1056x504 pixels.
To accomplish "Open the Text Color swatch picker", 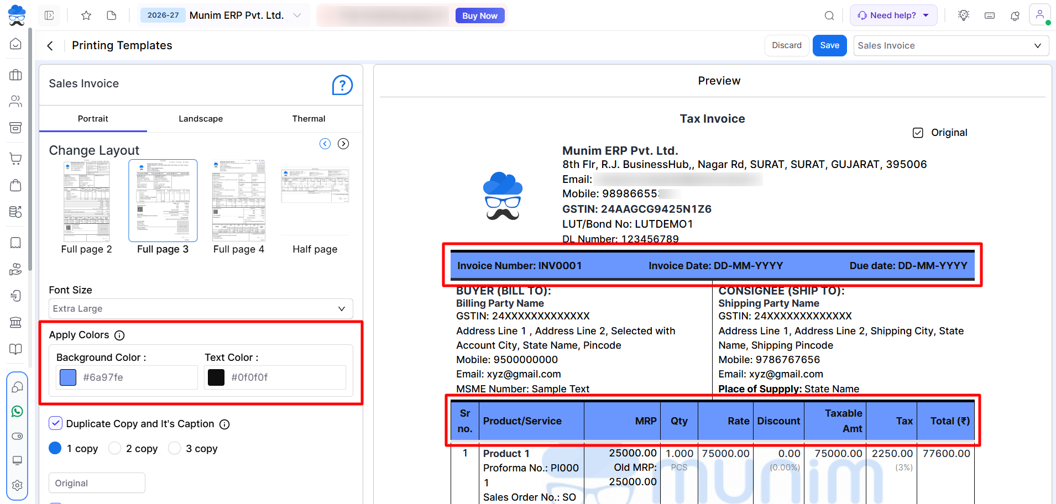I will [216, 377].
